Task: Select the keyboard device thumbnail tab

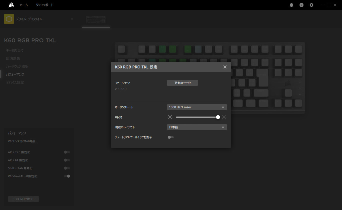Action: click(96, 20)
